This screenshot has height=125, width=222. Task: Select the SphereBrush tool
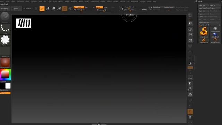click(215, 29)
